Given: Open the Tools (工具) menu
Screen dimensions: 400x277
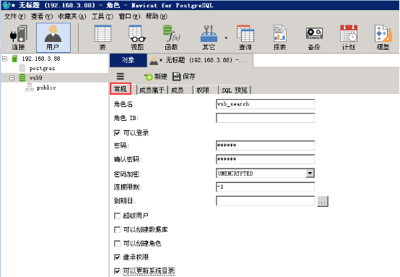Looking at the screenshot, I should [103, 17].
